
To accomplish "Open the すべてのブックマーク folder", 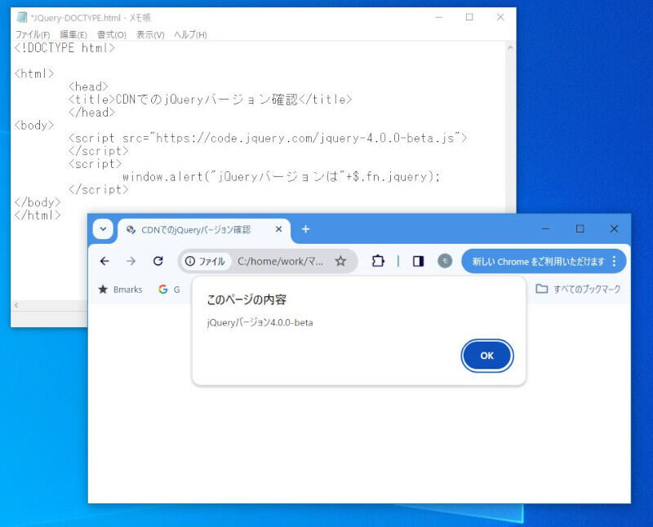I will coord(578,289).
